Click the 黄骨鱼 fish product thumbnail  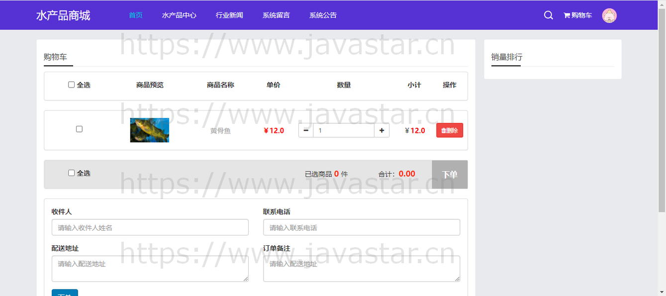click(x=150, y=130)
